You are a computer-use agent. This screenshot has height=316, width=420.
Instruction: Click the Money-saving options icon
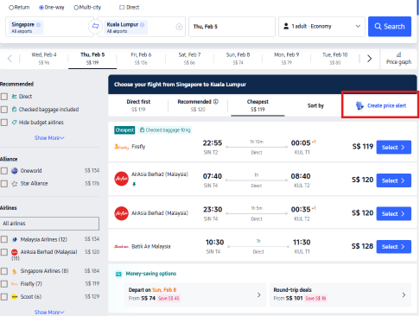(118, 274)
